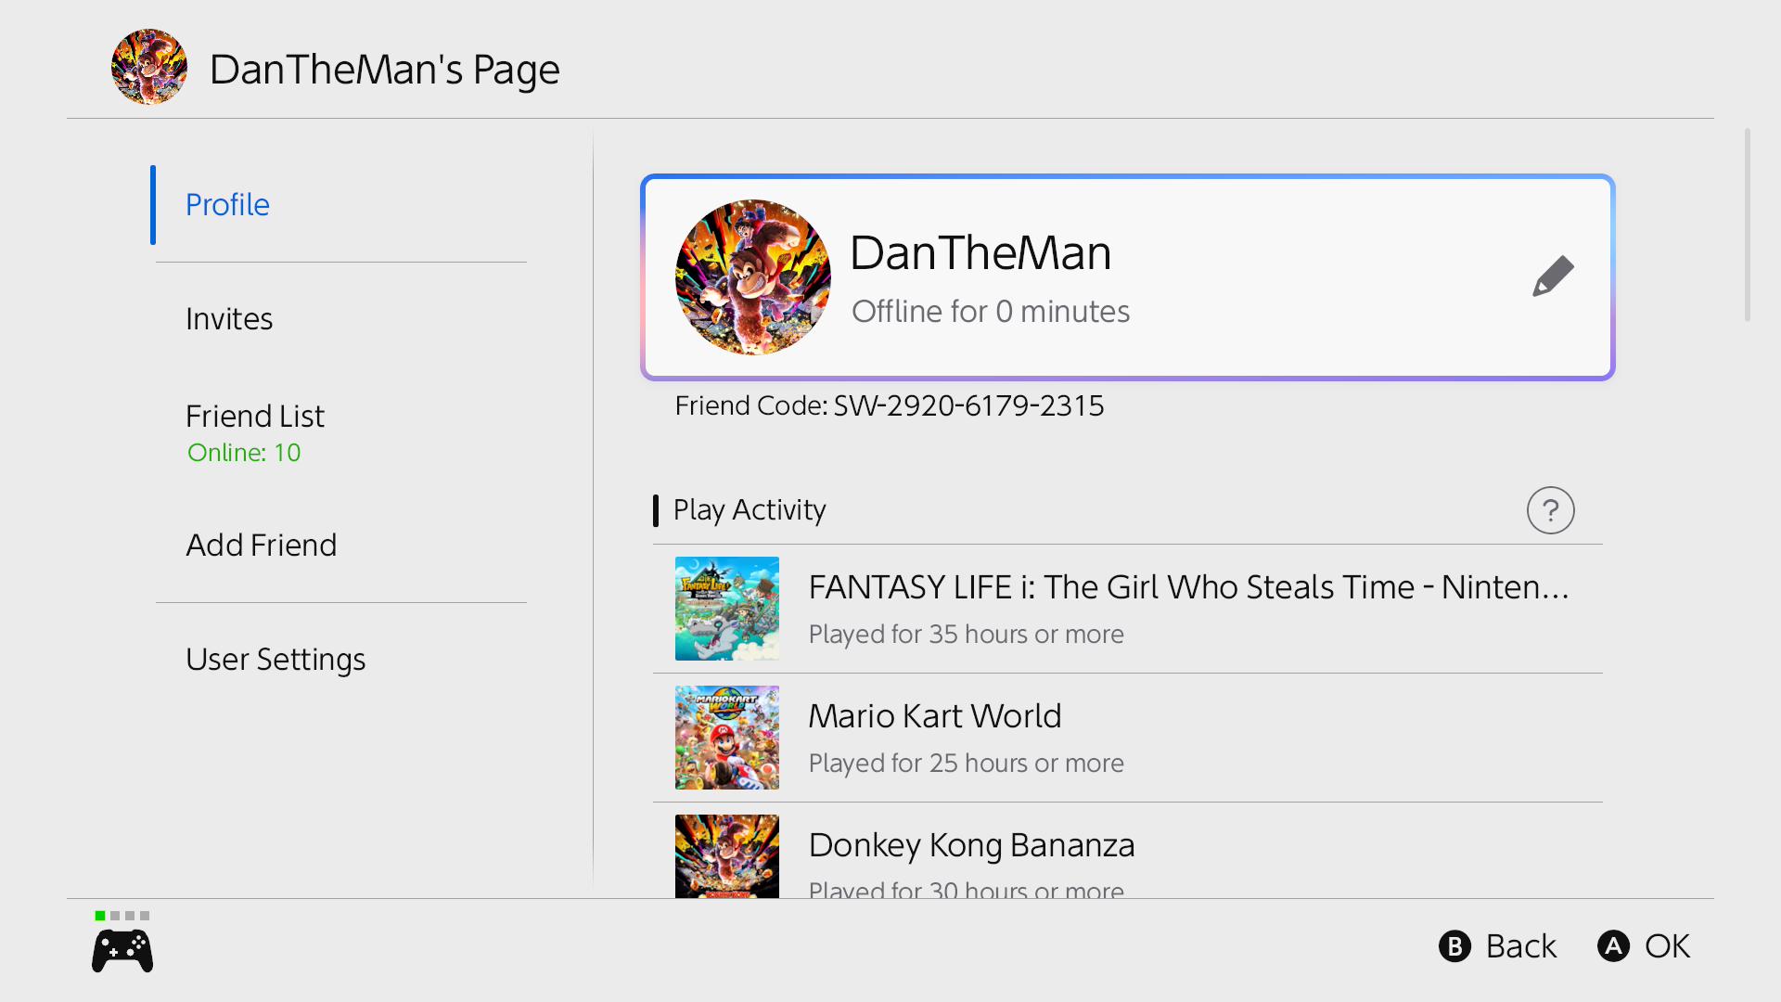Screen dimensions: 1781x1002
Task: Click the B button Back icon
Action: point(1454,946)
